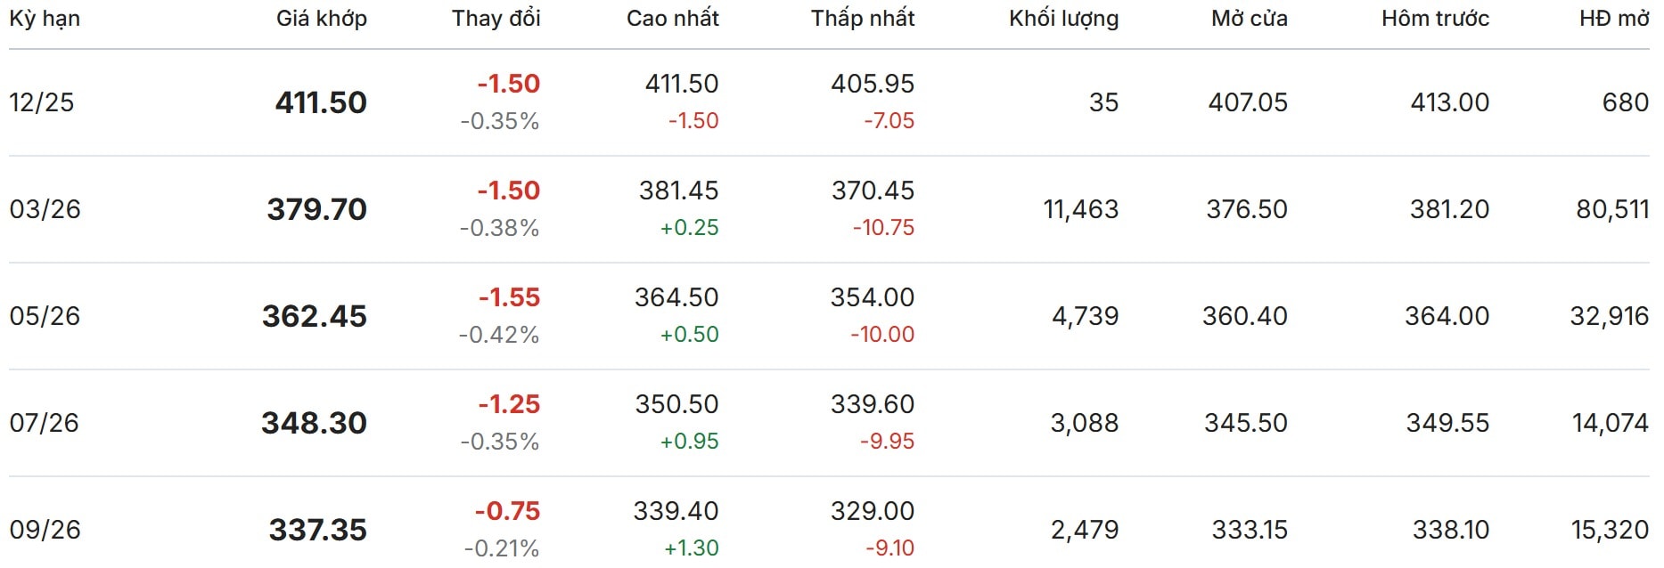Select the Mở cửa column header
Screen dimensions: 1664x568
coord(1249,19)
